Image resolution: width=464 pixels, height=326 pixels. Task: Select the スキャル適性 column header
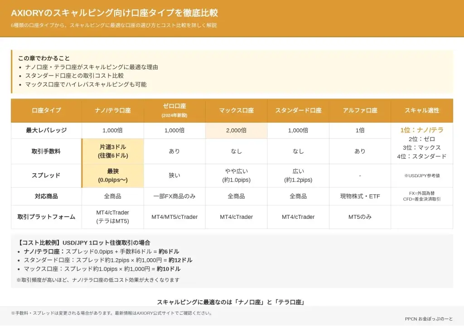[421, 110]
